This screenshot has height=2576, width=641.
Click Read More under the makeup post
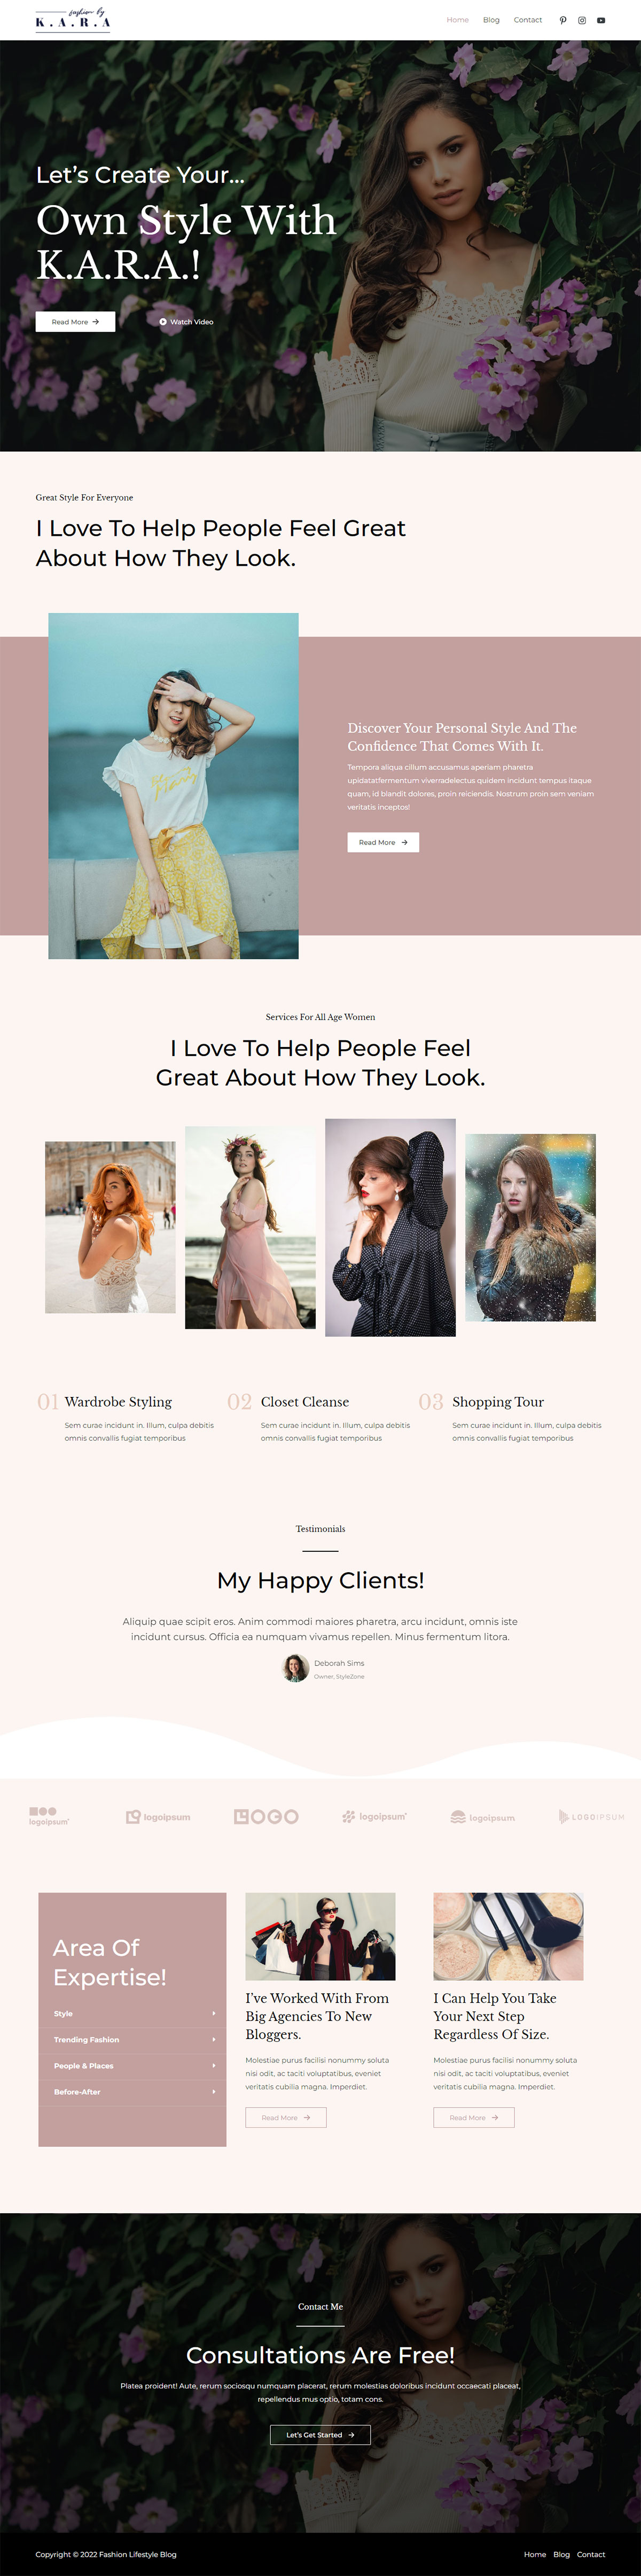473,2118
